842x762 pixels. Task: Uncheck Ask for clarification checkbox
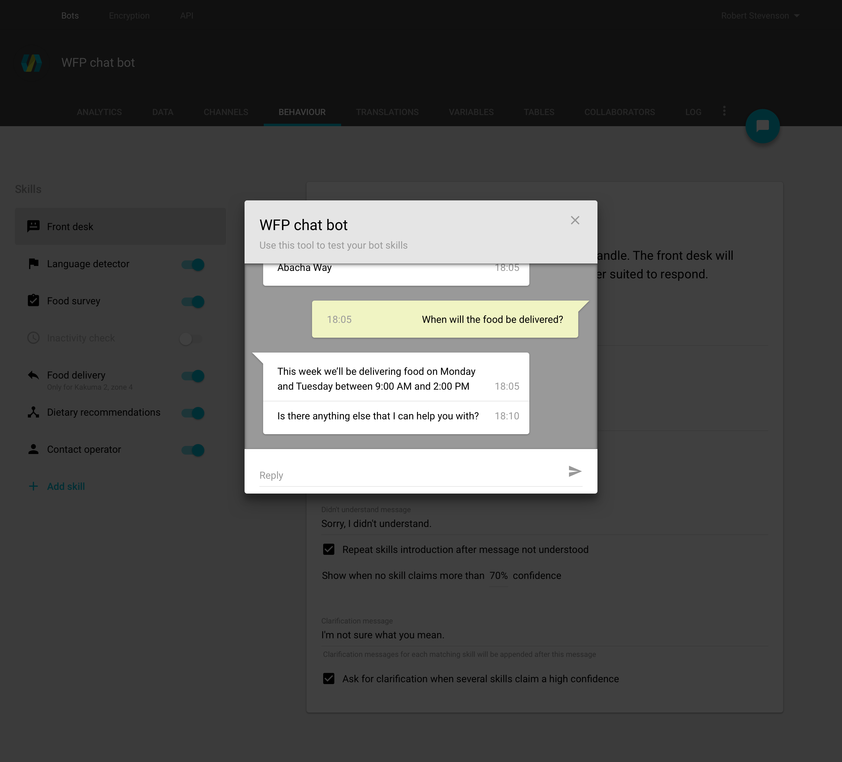coord(329,679)
